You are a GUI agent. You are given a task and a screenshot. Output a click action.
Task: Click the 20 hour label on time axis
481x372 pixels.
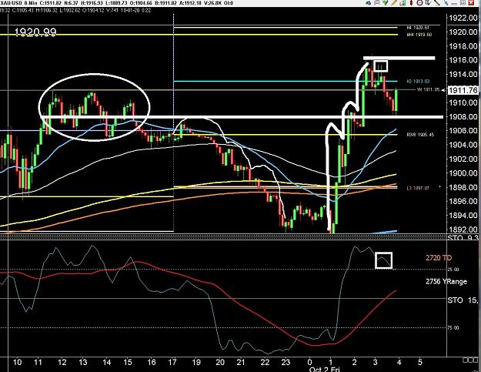[220, 362]
